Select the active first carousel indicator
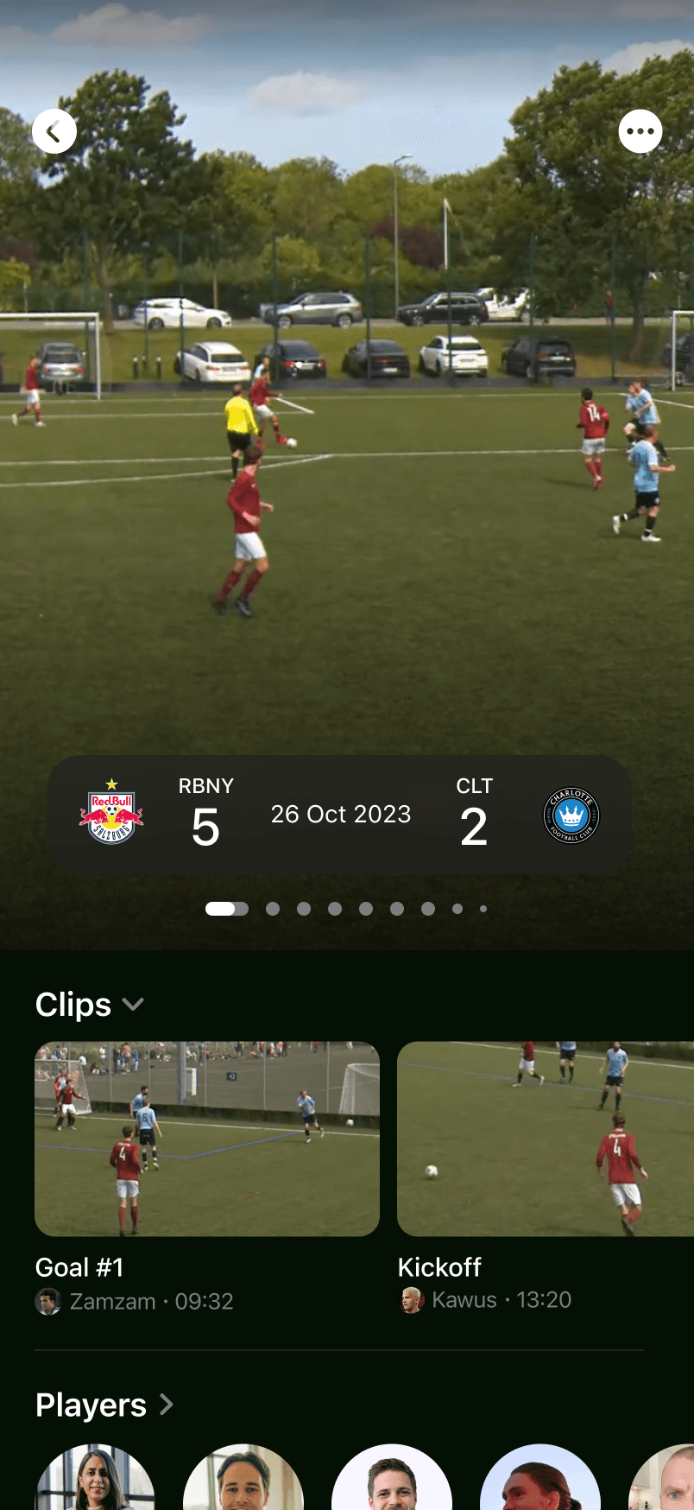694x1510 pixels. pyautogui.click(x=227, y=909)
